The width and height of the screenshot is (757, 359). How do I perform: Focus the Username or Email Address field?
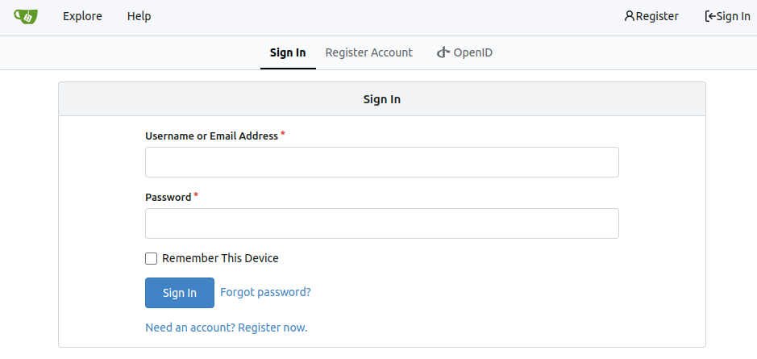click(381, 162)
